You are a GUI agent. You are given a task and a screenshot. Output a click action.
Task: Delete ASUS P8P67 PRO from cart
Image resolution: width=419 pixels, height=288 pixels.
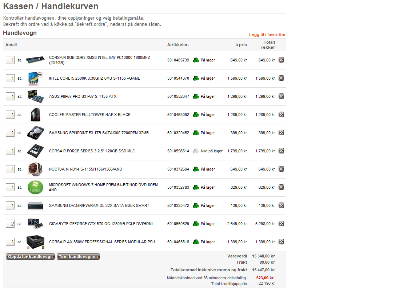(x=281, y=96)
